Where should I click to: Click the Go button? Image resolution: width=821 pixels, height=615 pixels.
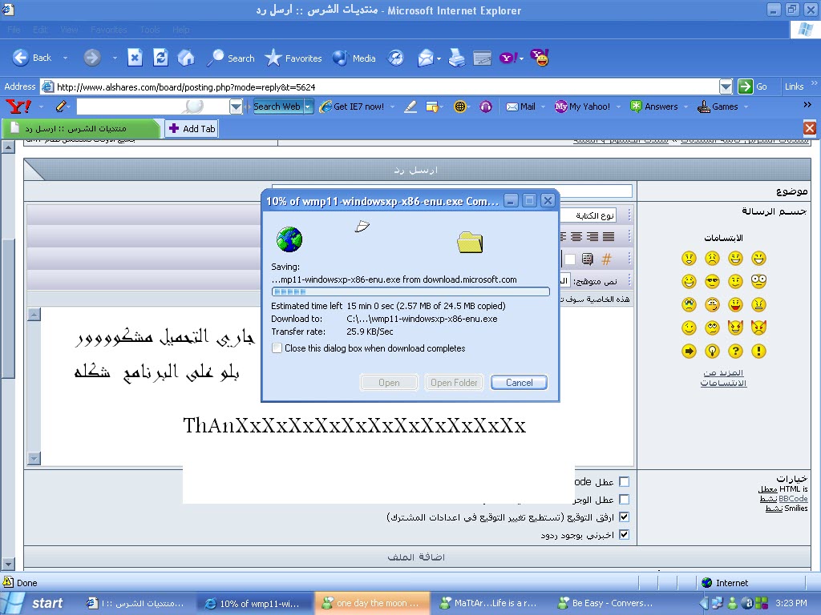click(x=752, y=86)
